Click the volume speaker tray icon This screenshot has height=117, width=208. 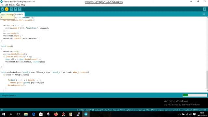[190, 114]
